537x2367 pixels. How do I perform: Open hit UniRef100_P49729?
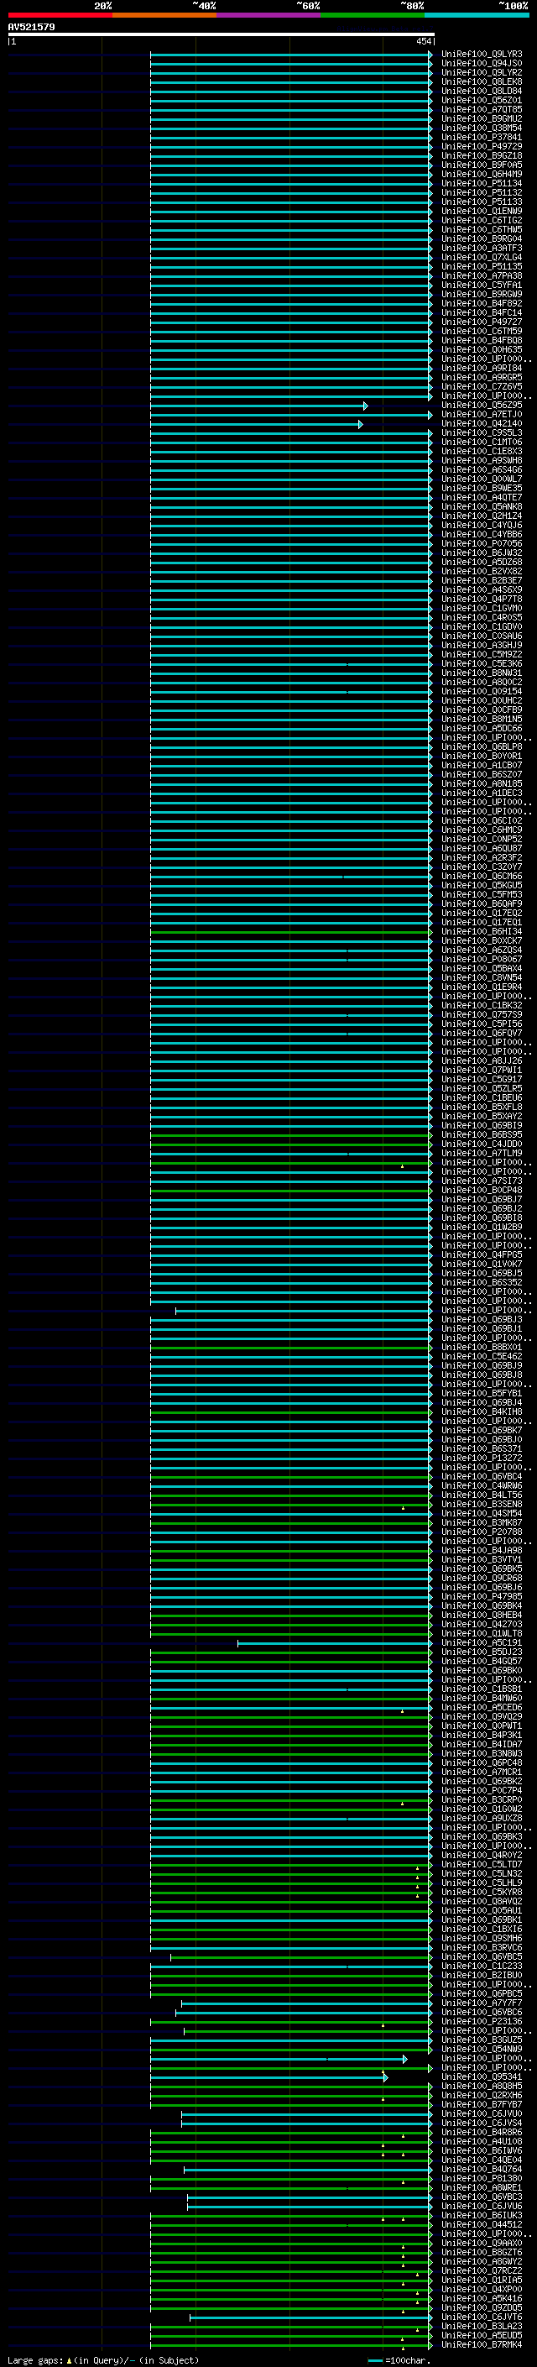481,146
